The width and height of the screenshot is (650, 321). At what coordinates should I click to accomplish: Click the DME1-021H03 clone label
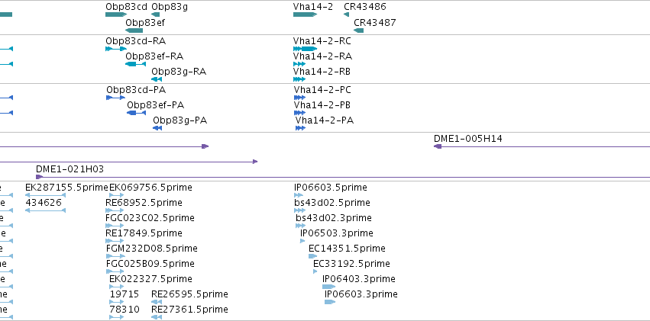(x=70, y=169)
